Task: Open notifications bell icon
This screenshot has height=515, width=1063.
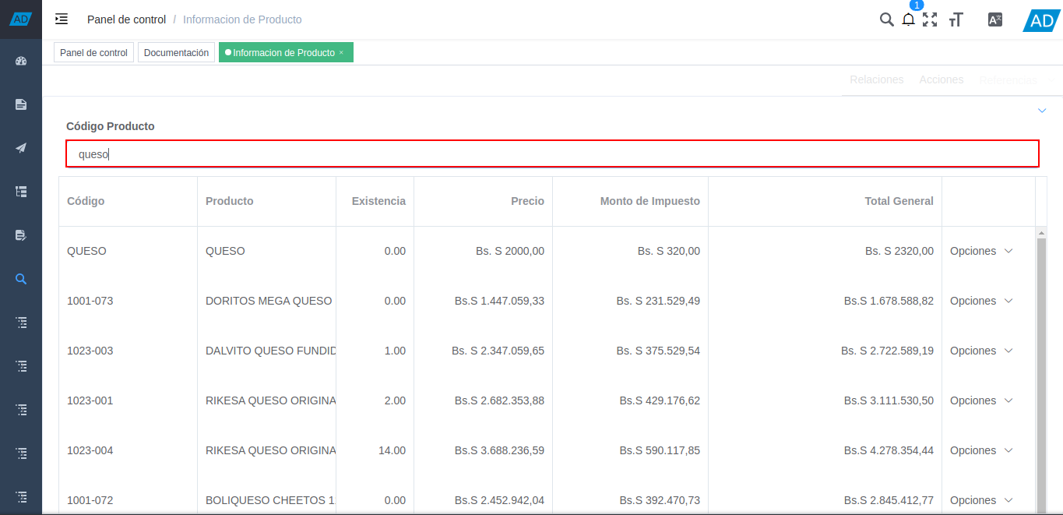Action: (908, 20)
